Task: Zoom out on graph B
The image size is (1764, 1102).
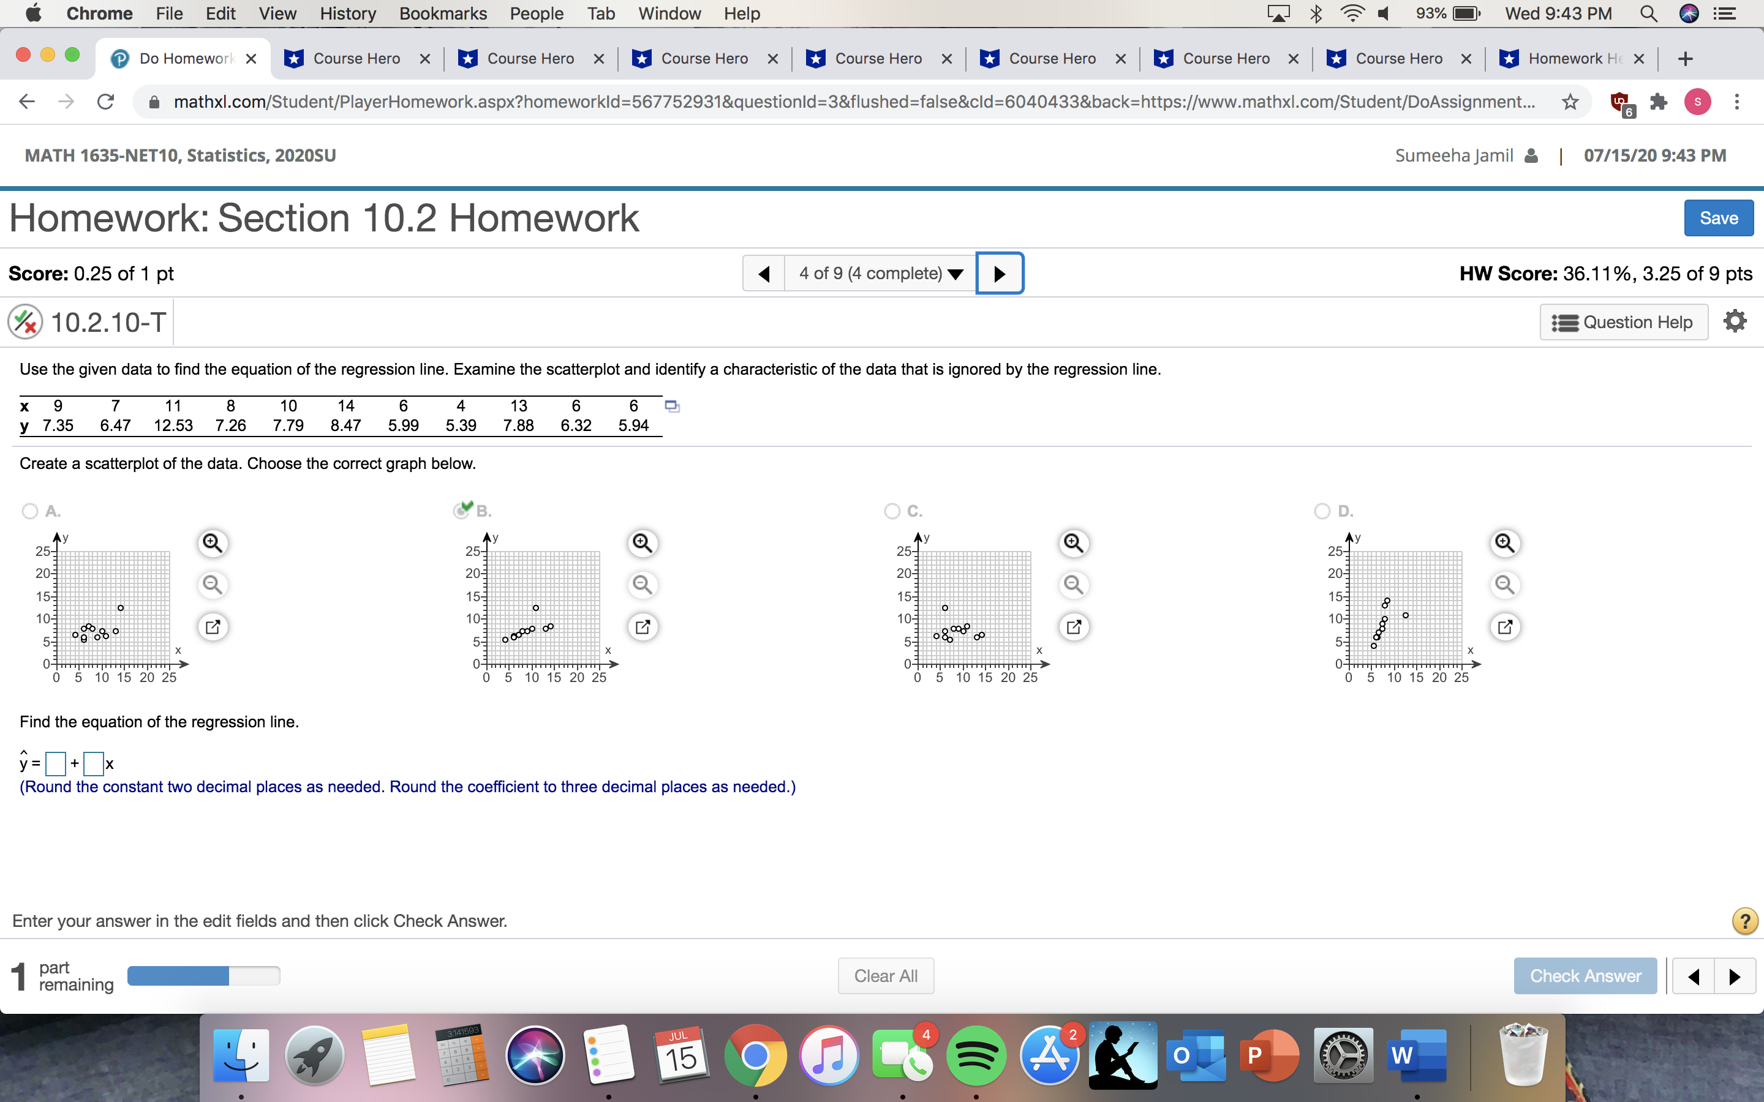Action: (642, 585)
